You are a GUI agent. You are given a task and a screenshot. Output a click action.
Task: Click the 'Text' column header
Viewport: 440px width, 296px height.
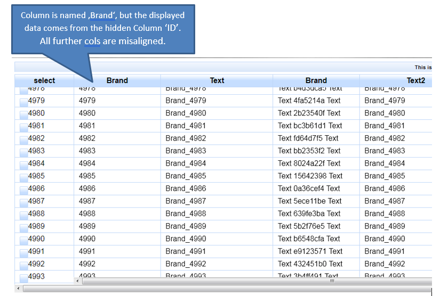pos(217,80)
